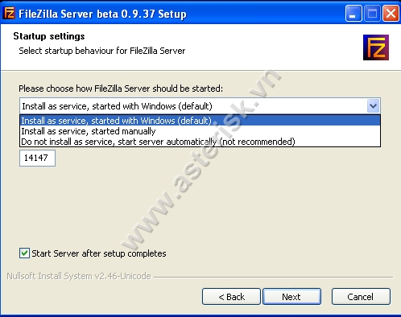Proceed with the Next button
The width and height of the screenshot is (401, 317).
coord(291,297)
